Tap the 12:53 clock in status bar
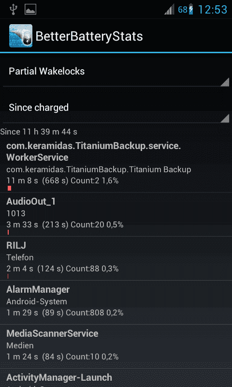This screenshot has width=232, height=387. pyautogui.click(x=213, y=10)
